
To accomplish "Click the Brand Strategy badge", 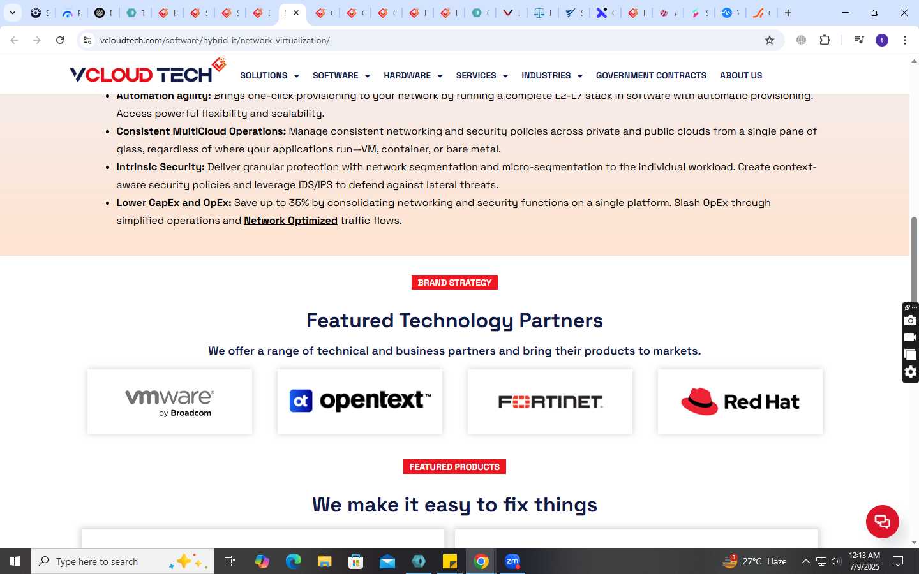I will click(454, 283).
